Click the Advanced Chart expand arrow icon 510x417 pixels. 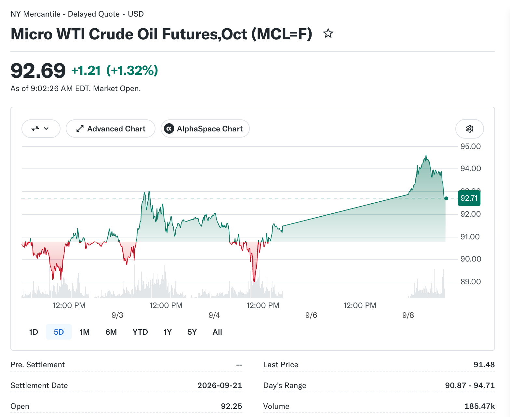(80, 129)
